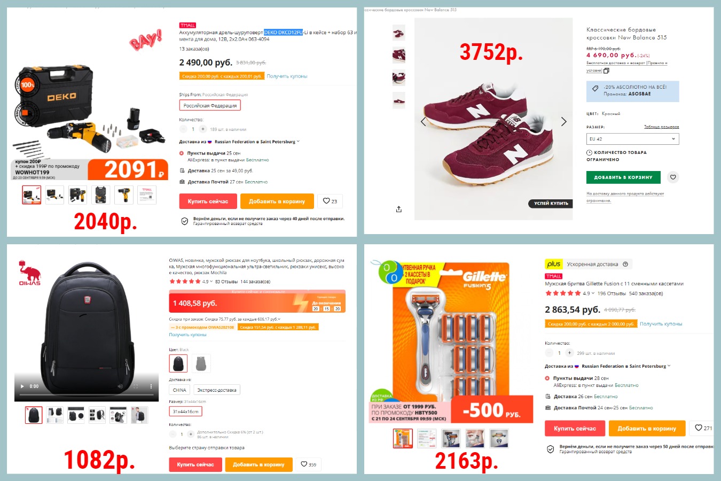
Task: Add New Balance sneakers to wishlist heart
Action: point(673,177)
